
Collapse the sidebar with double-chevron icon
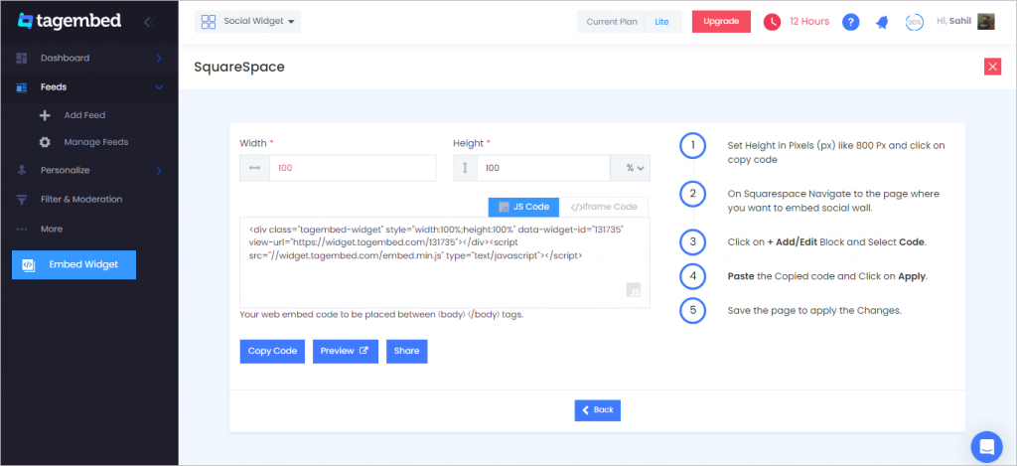149,22
